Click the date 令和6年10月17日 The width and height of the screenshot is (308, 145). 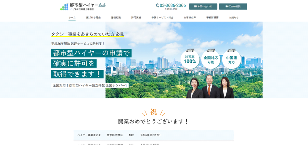pyautogui.click(x=150, y=135)
